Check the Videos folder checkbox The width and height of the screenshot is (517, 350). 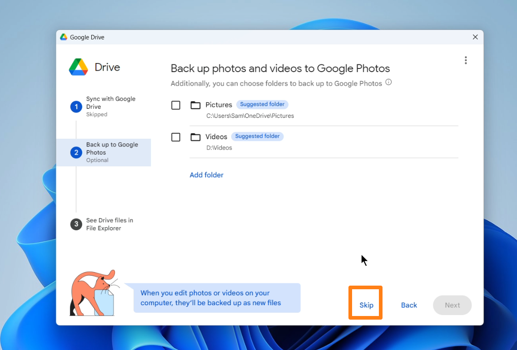(x=176, y=137)
